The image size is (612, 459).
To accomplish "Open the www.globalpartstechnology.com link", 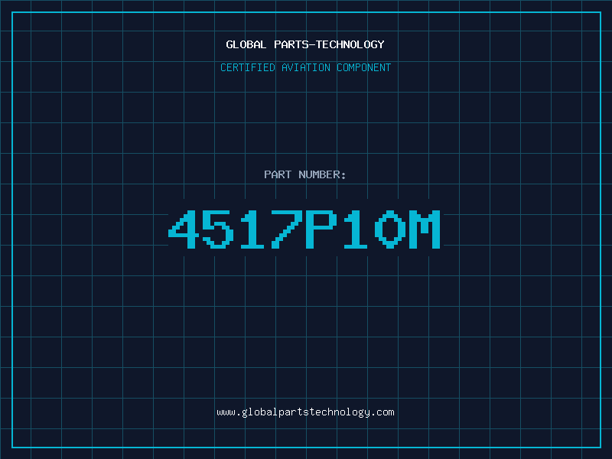I will click(x=305, y=412).
